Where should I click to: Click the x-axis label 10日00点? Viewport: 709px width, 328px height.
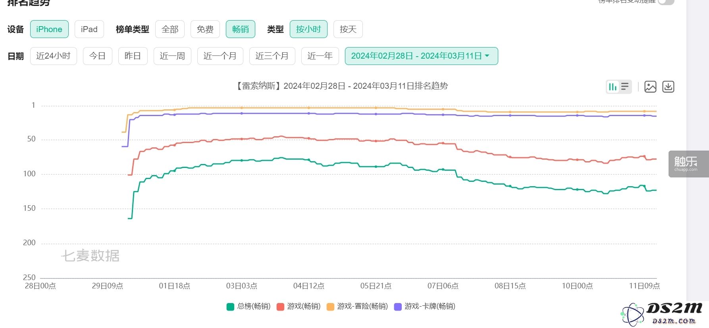[577, 286]
